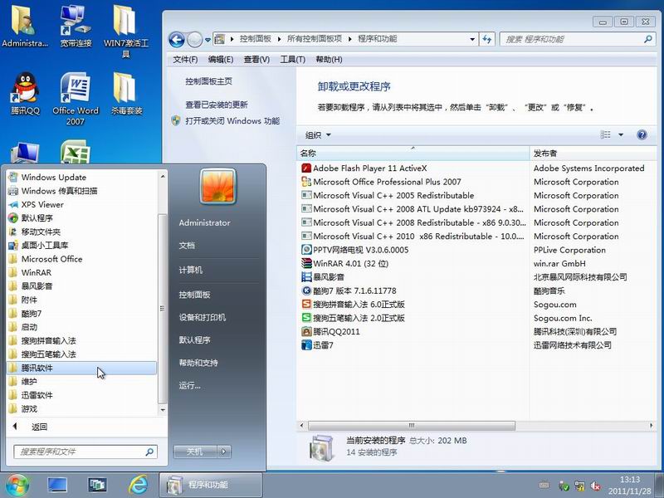
Task: Select 搜狗拼音输入法 6.0 program icon
Action: pyautogui.click(x=306, y=304)
